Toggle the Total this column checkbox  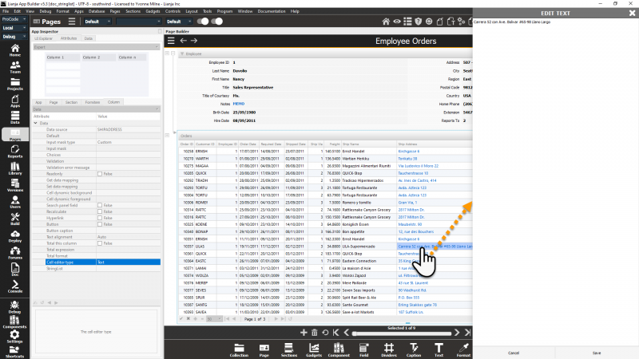(99, 243)
